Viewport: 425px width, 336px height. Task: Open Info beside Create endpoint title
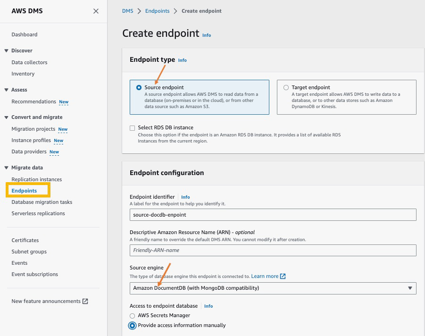click(207, 35)
